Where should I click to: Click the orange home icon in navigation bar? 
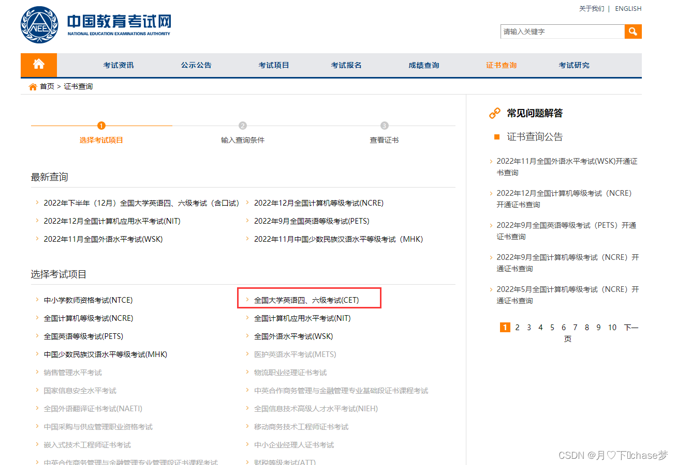pos(39,65)
